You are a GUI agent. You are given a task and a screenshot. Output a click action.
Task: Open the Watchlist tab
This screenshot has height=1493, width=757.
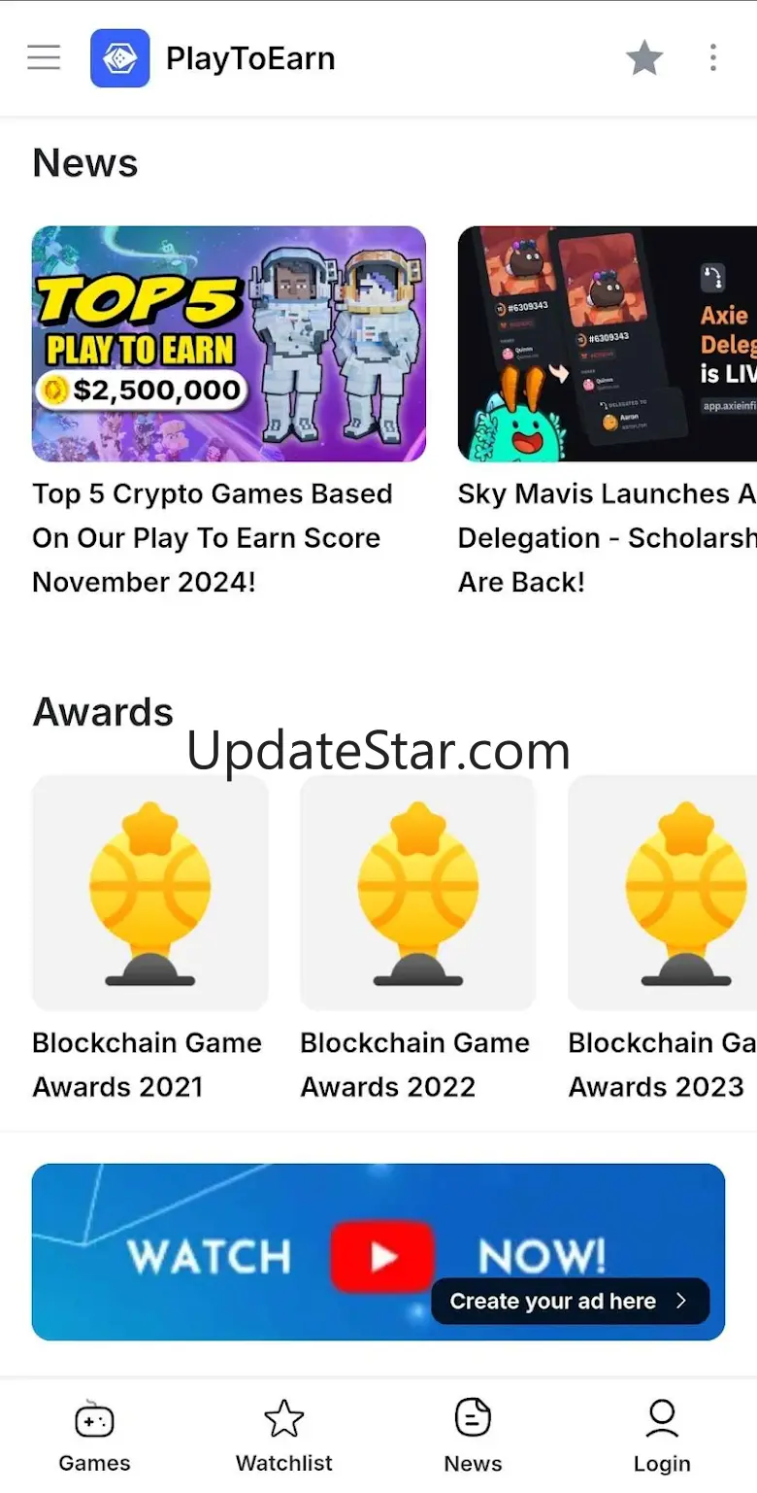(284, 1437)
